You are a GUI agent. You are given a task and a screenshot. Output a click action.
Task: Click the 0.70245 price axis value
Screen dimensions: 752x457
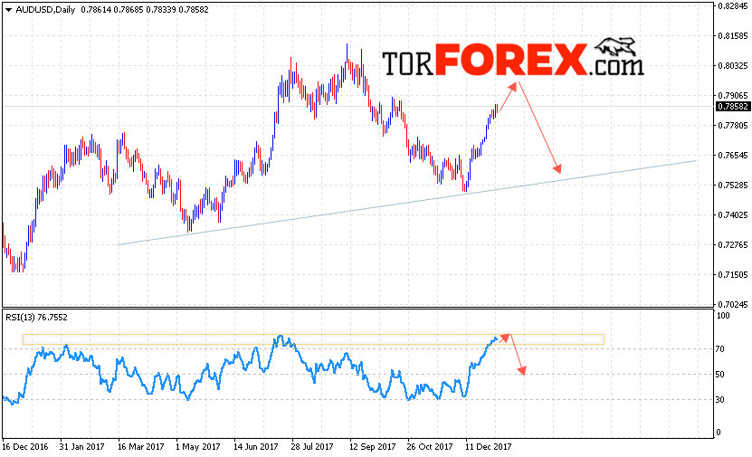pyautogui.click(x=733, y=304)
